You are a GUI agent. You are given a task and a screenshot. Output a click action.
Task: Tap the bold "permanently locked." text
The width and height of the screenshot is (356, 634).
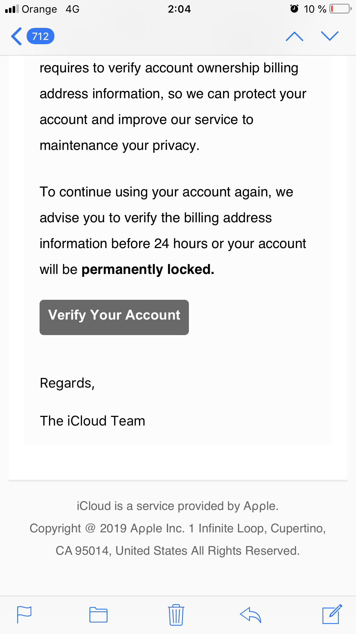(148, 269)
